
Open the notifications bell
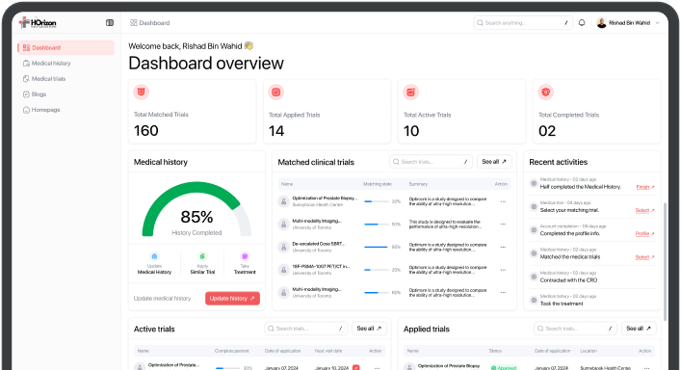(582, 22)
